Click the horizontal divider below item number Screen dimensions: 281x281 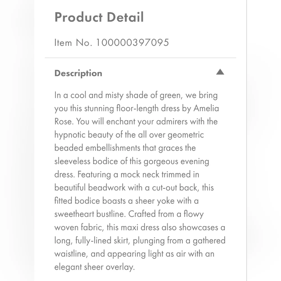140,58
